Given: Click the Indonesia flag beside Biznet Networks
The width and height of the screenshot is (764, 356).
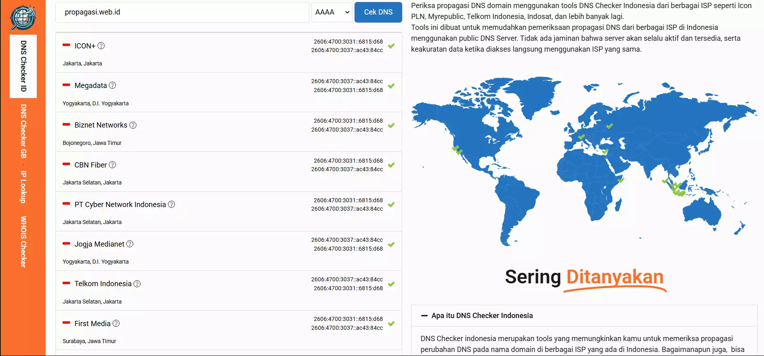Looking at the screenshot, I should [x=66, y=125].
